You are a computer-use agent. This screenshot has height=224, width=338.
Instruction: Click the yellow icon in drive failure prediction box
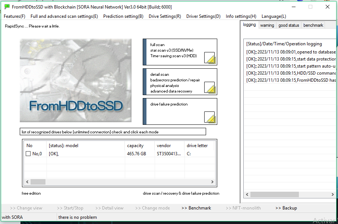pos(209,117)
